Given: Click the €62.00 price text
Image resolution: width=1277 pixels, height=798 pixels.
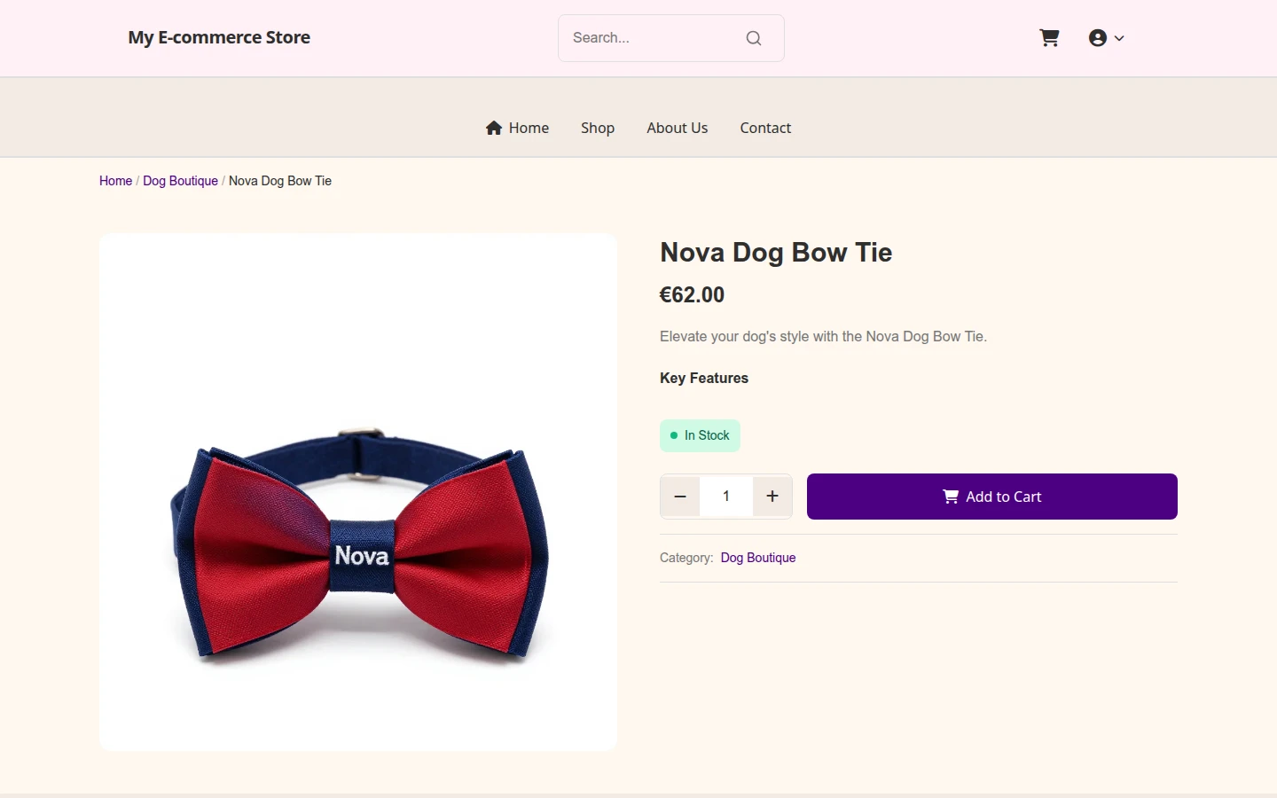Looking at the screenshot, I should click(x=693, y=295).
